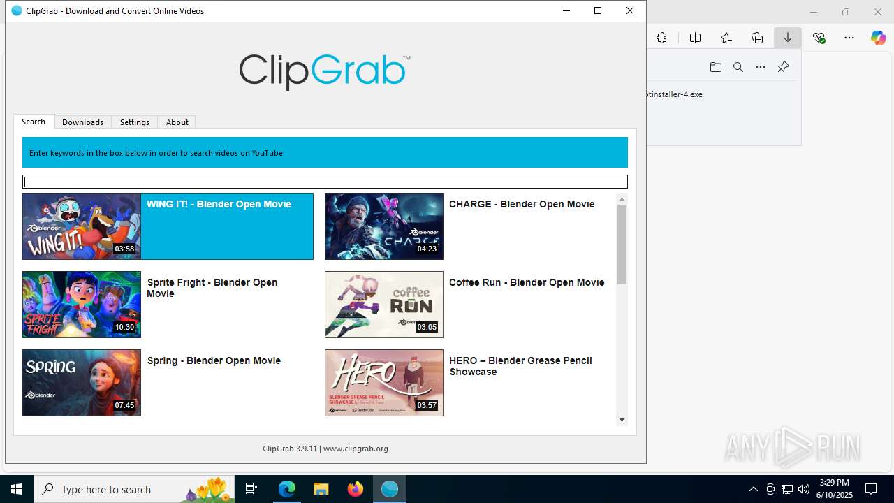Switch to the Downloads tab
Screen dimensions: 894x503
point(82,122)
